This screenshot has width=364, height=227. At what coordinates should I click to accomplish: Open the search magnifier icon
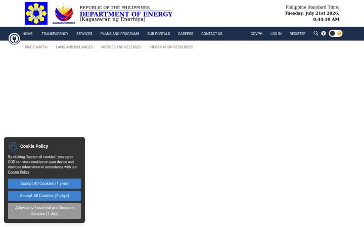pyautogui.click(x=315, y=33)
